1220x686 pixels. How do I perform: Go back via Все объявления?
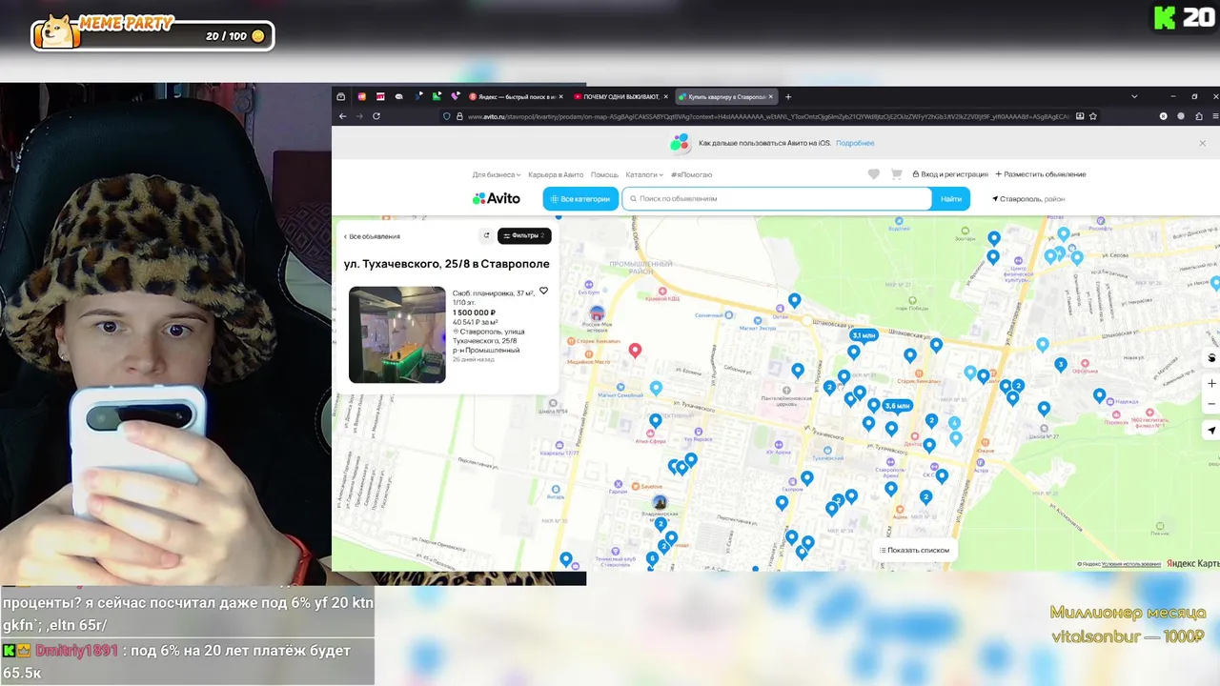[x=372, y=236]
